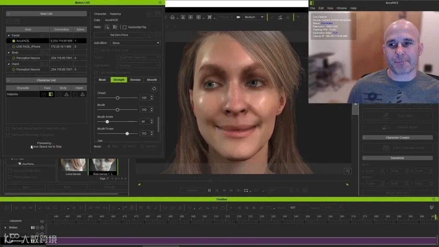Viewport: 439px width, 247px height.
Task: Click the body warning triangle icon for Natasha
Action: [66, 94]
